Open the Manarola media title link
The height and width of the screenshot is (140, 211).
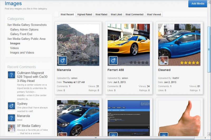[x=64, y=70]
